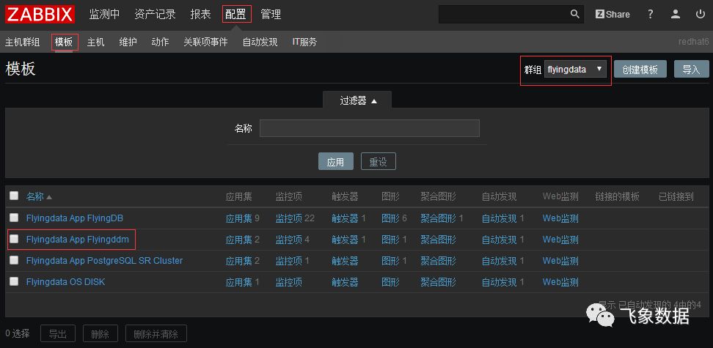
Task: Open 自动发现 1 for Flyingddm
Action: click(x=500, y=240)
